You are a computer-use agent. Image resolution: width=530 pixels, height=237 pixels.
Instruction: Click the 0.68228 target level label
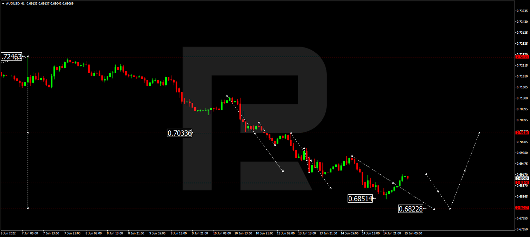coord(411,209)
